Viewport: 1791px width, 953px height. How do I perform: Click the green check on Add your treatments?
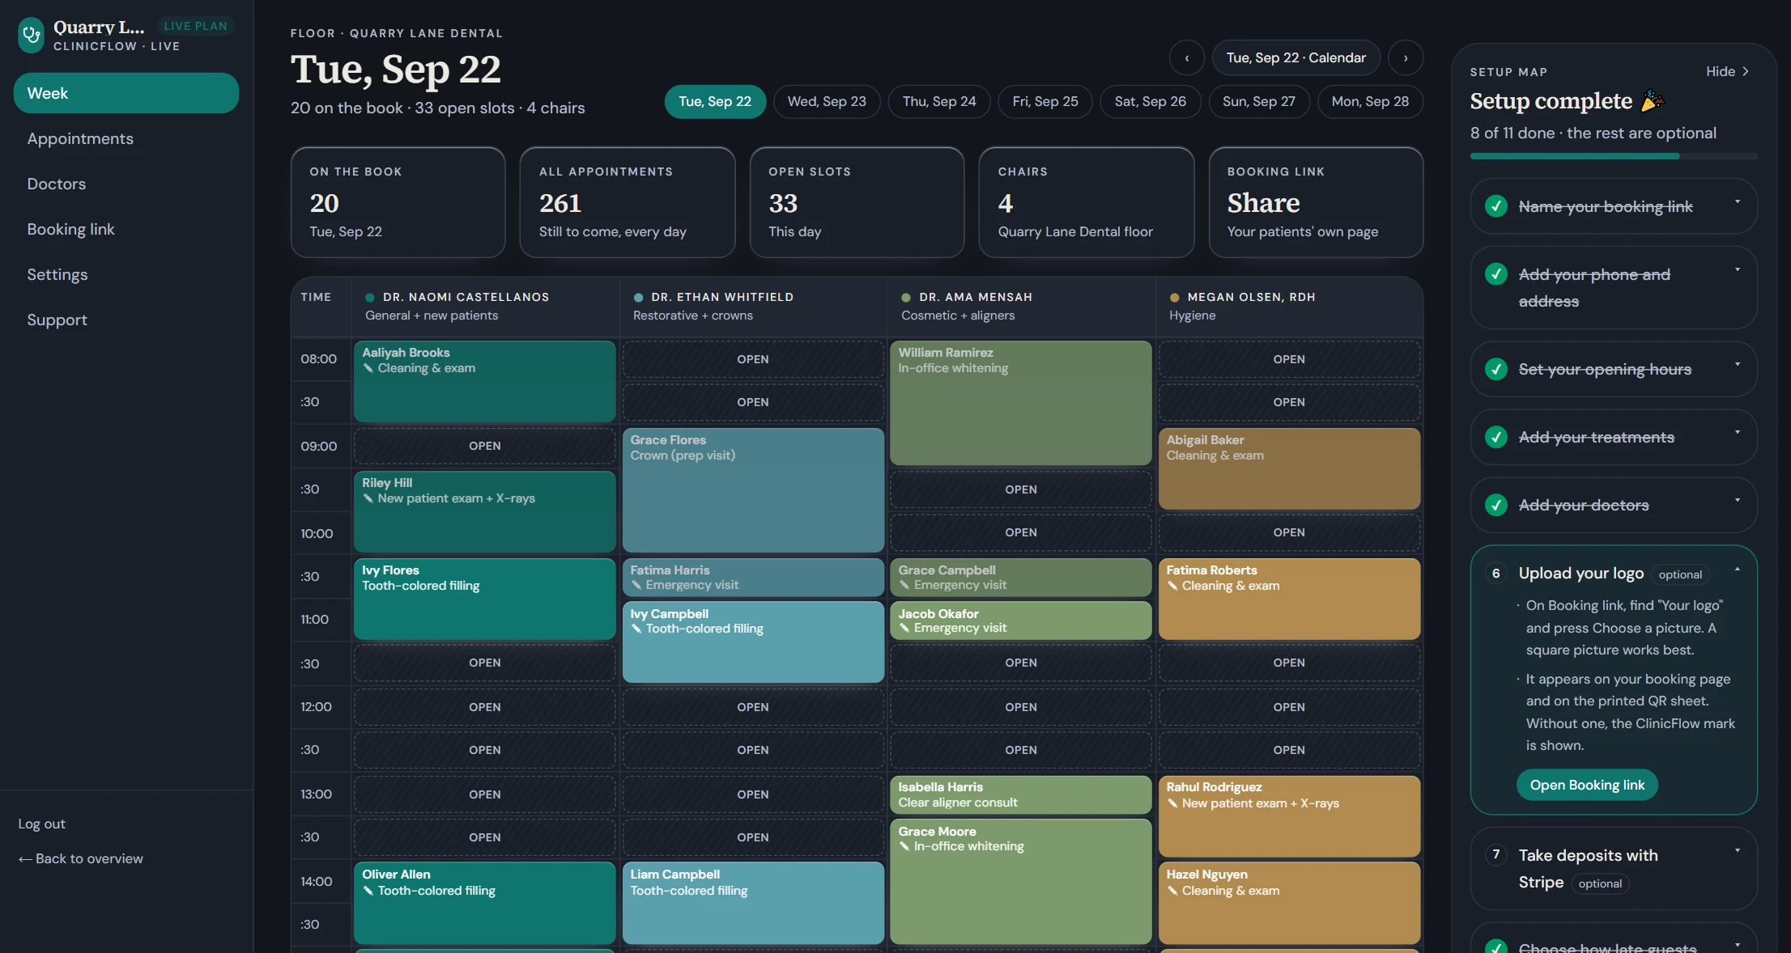(1496, 437)
